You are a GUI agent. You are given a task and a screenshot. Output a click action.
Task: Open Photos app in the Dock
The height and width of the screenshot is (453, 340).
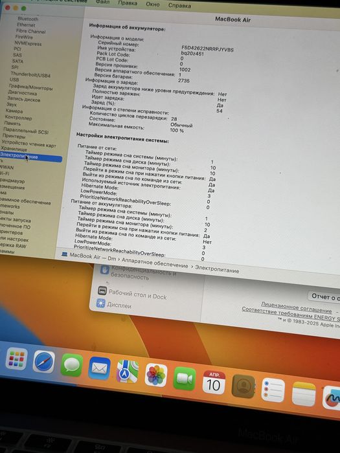(156, 375)
